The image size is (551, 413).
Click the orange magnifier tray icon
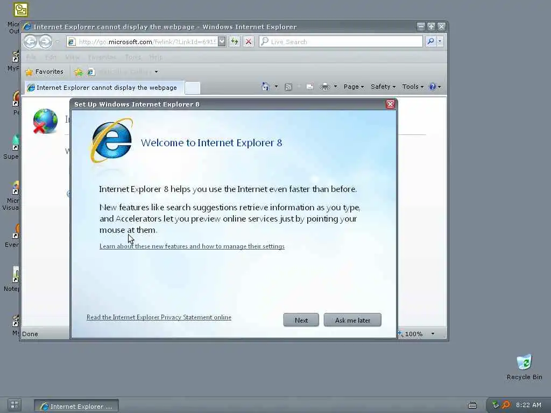coord(506,405)
